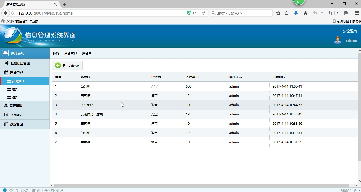Open the dropdown next to the undo icon
361x192 pixels.
click(322, 13)
